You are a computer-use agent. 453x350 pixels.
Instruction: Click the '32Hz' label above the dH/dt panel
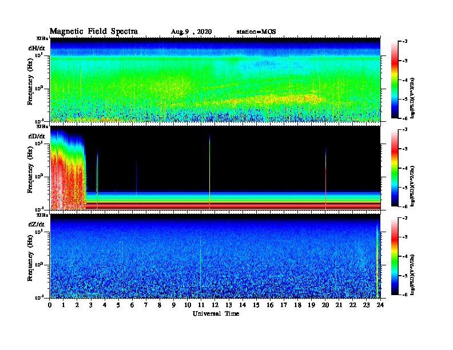[x=42, y=38]
